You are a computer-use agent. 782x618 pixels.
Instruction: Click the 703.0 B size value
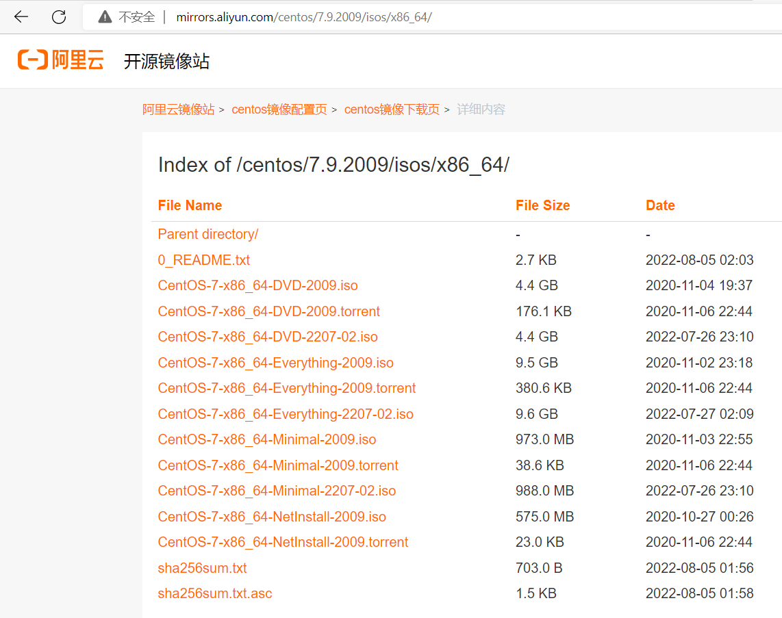[x=539, y=568]
